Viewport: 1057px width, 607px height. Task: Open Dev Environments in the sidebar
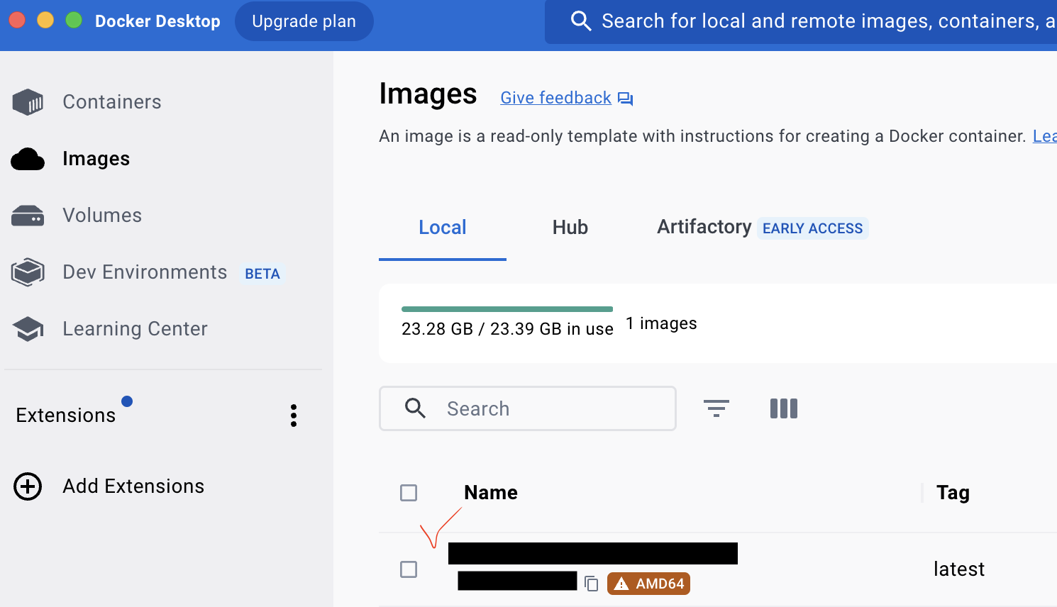(145, 272)
